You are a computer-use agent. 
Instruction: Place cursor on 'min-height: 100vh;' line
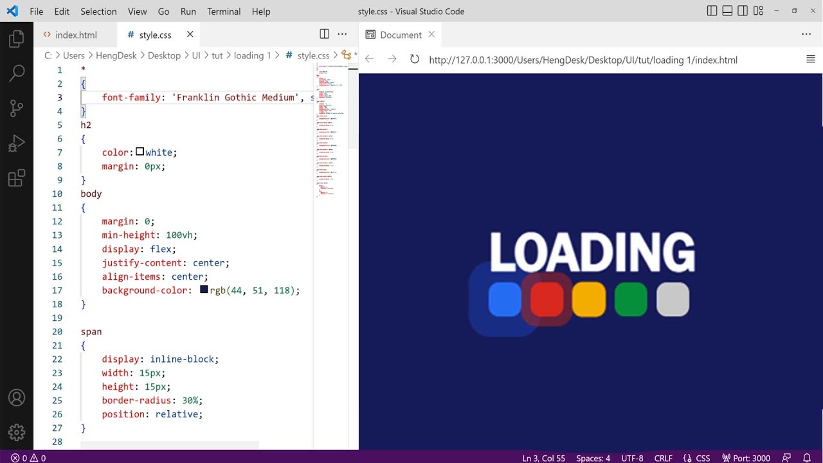click(150, 235)
